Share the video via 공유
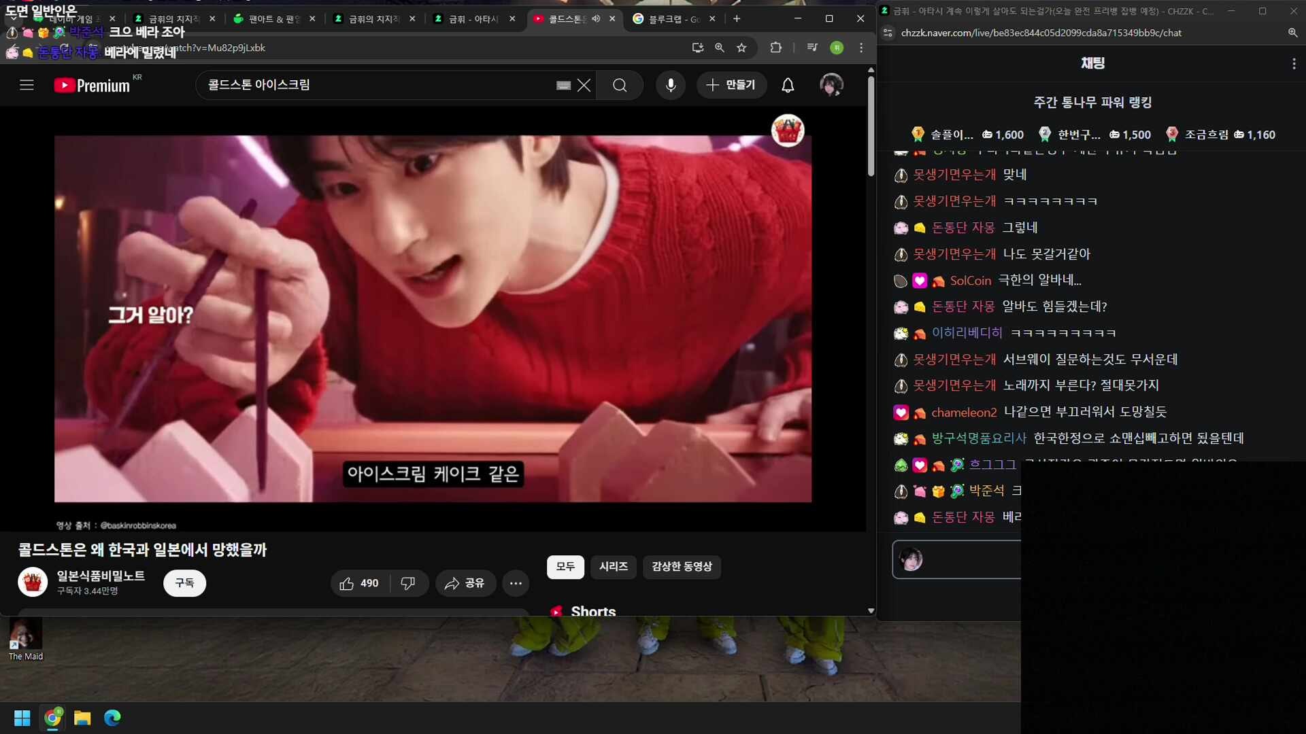Screen dimensions: 1306x734 (465, 583)
